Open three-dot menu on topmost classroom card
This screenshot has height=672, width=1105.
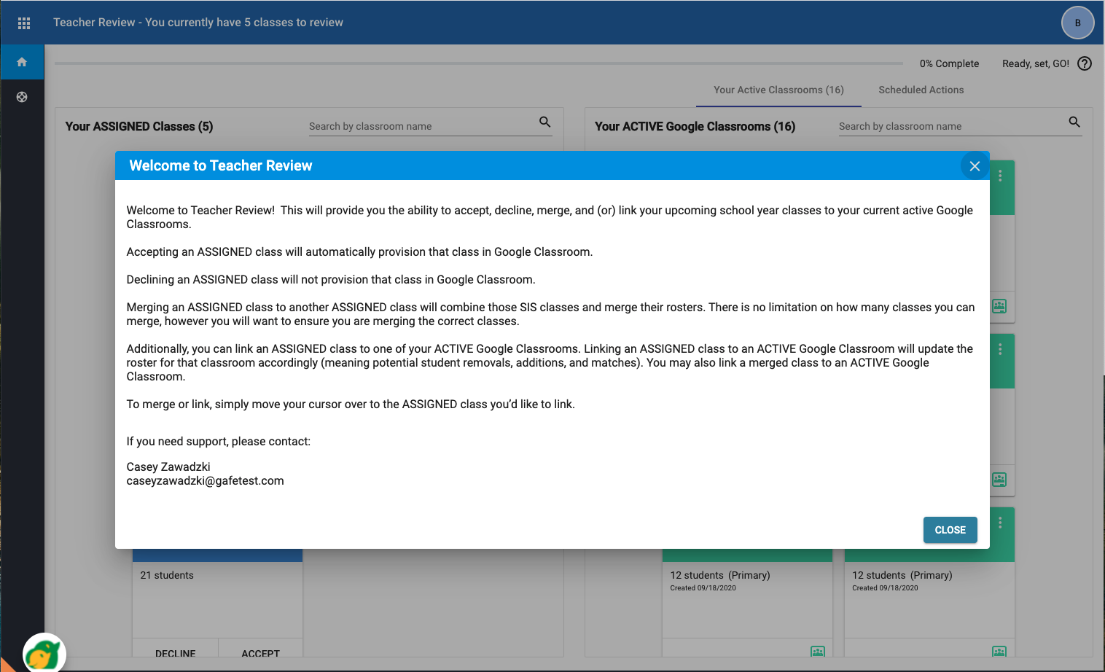pos(1000,176)
